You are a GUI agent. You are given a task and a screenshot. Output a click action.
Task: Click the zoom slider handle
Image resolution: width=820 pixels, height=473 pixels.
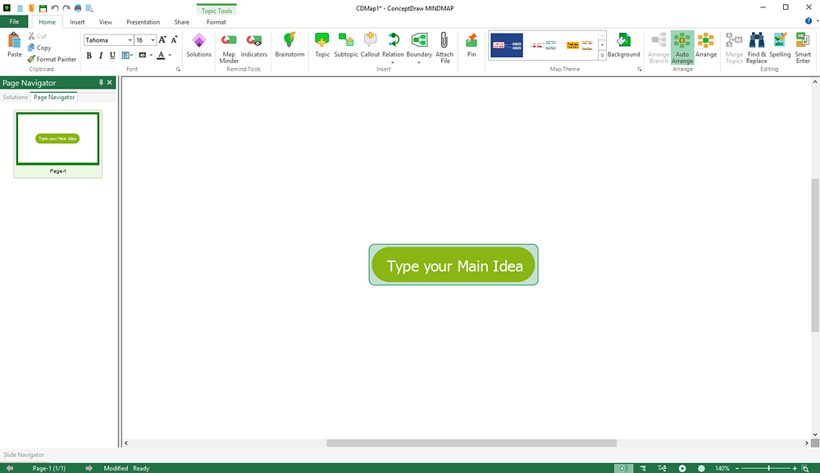point(768,468)
